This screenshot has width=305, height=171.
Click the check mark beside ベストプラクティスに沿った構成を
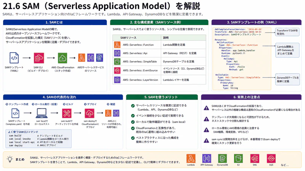(133, 138)
